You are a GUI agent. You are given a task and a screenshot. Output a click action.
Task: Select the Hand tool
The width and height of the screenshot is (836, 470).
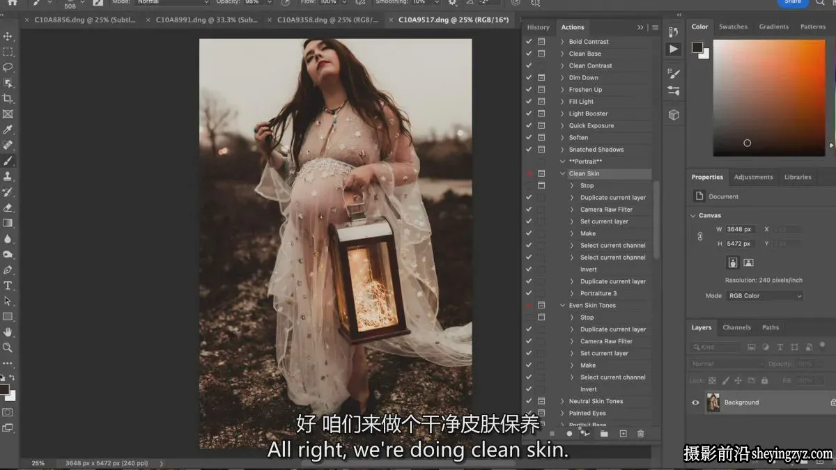(x=8, y=332)
